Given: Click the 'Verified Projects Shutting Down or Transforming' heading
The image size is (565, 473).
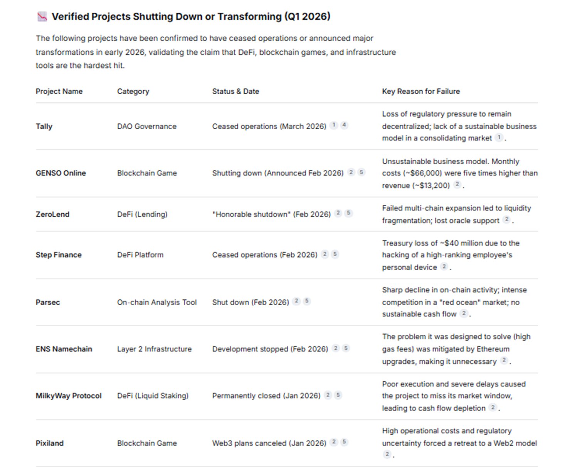Looking at the screenshot, I should click(191, 17).
